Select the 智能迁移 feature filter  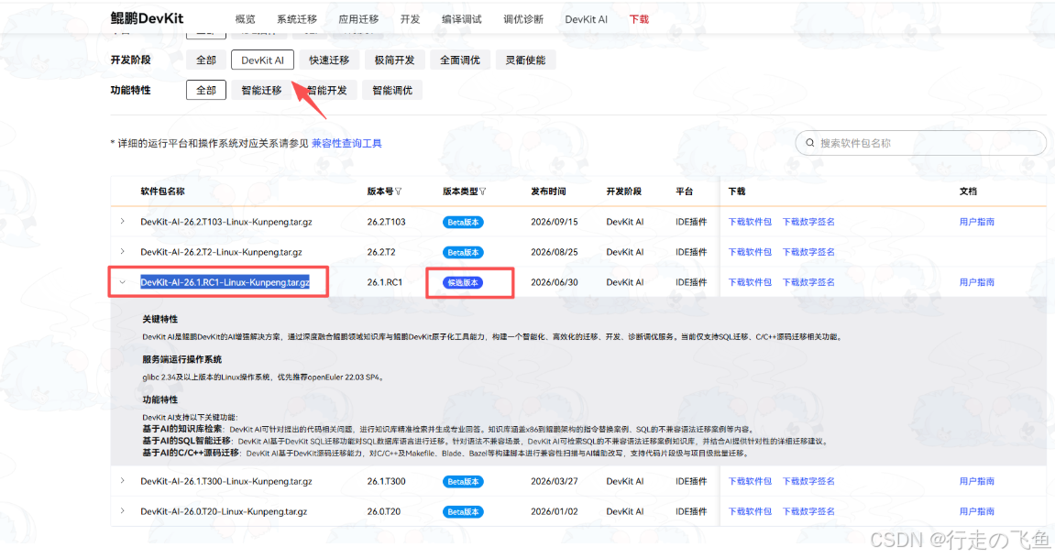coord(261,90)
